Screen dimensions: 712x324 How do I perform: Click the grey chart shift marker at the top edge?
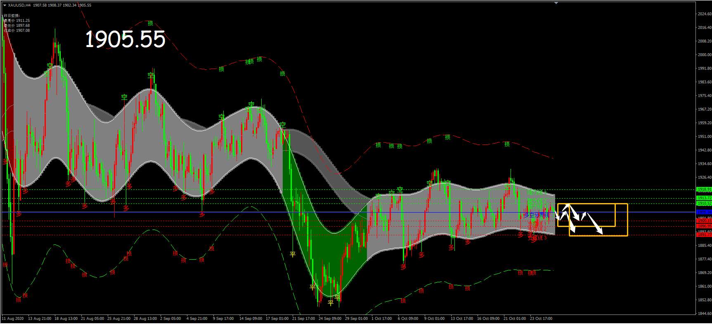[556, 3]
